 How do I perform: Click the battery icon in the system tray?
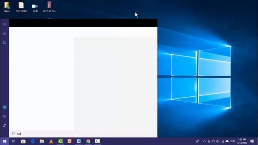click(209, 141)
